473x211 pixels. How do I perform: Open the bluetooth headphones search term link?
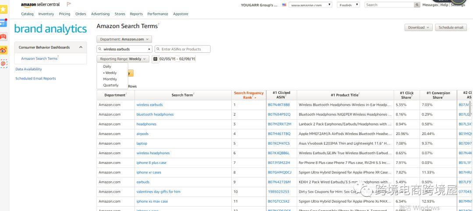[155, 114]
